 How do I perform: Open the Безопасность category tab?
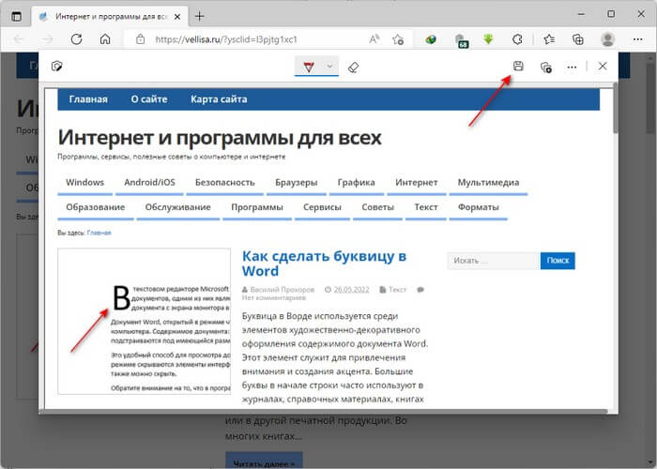225,183
